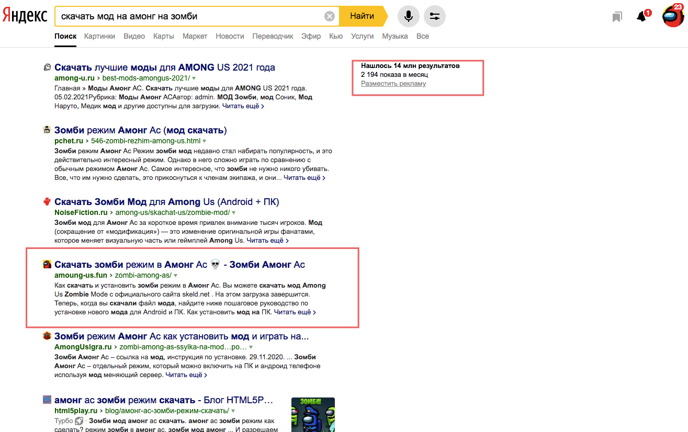Open the blog/амонг-ас-зомби-режим-скачать path

click(x=167, y=411)
